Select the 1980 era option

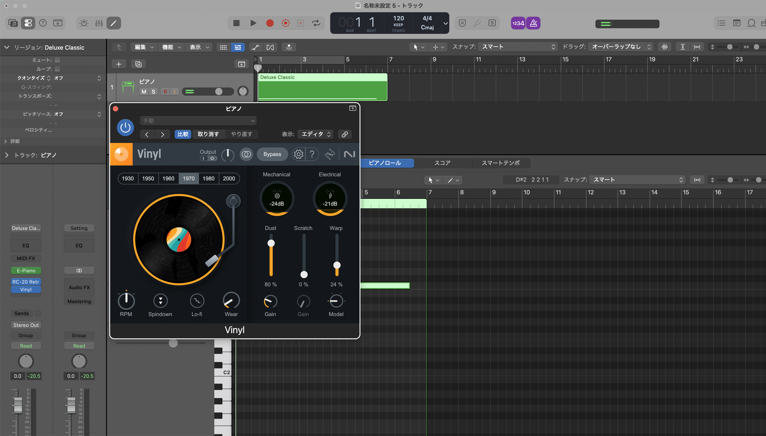click(209, 179)
